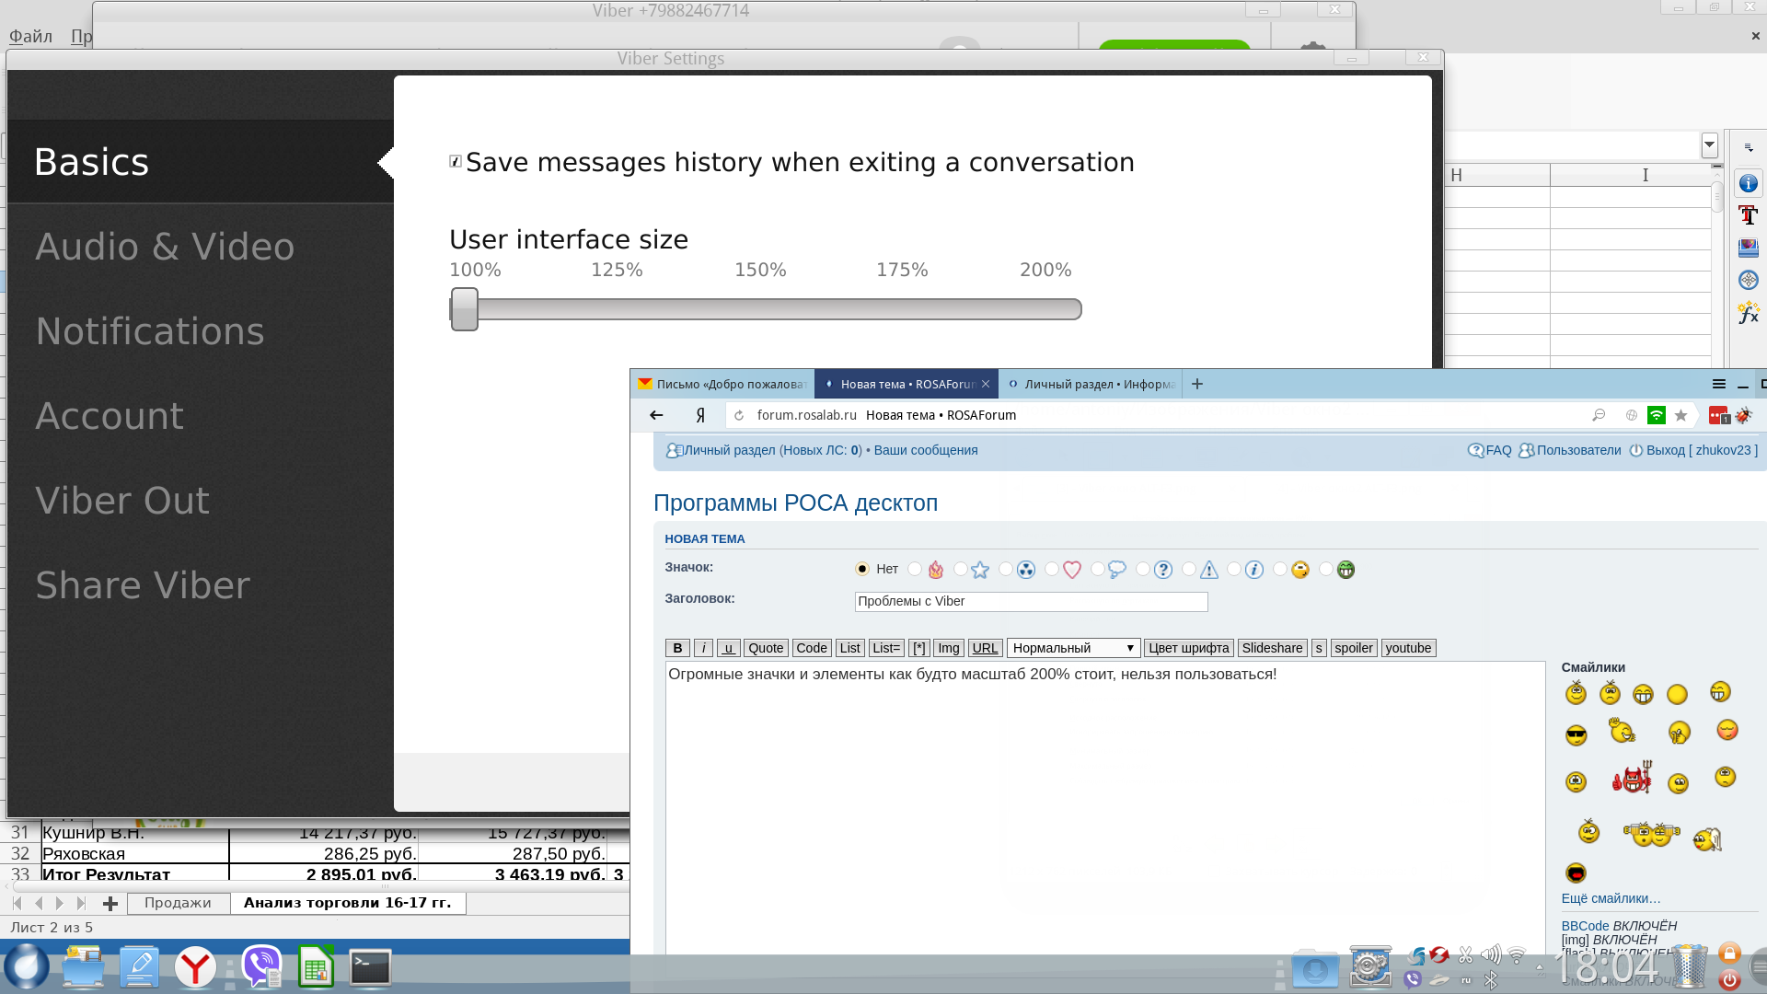Switch to the Продажи sheet tab
Screen dimensions: 1767x994
click(178, 903)
